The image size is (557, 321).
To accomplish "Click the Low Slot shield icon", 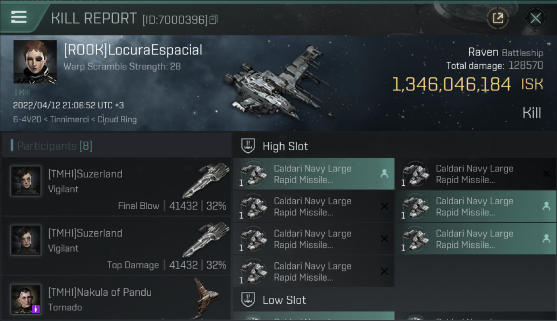I will click(249, 300).
